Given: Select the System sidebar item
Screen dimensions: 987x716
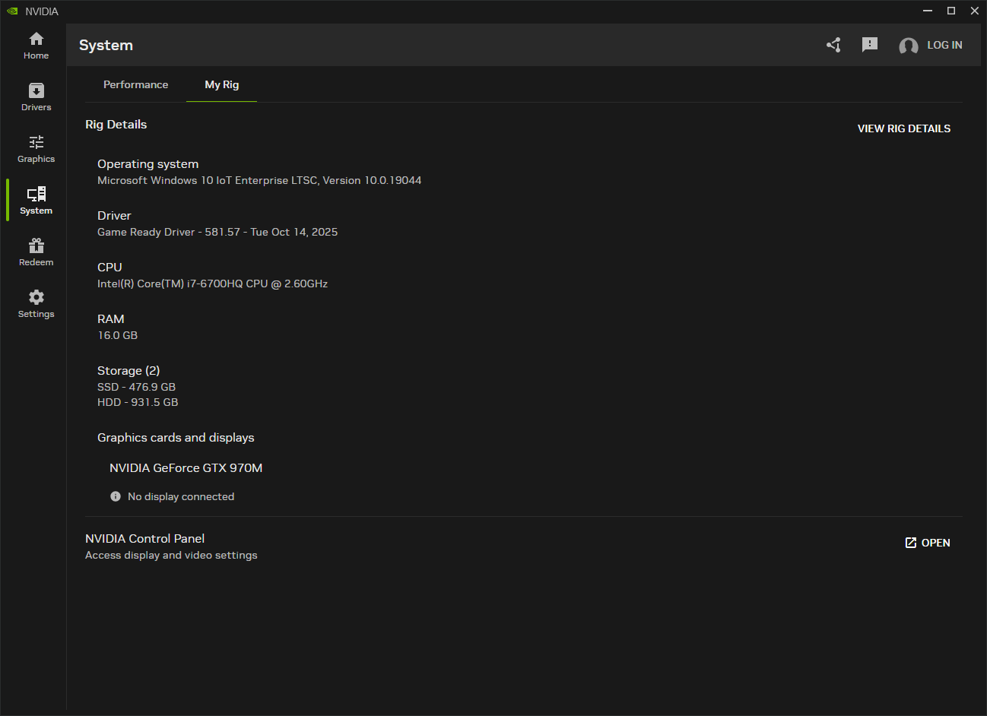Looking at the screenshot, I should [x=36, y=201].
